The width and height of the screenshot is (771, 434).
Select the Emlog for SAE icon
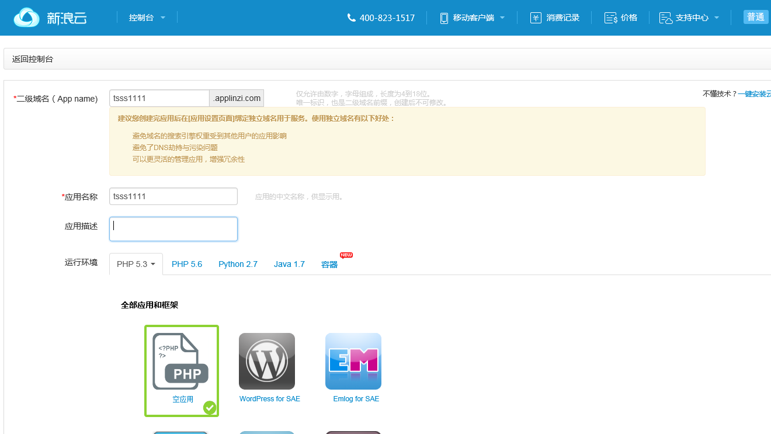tap(353, 361)
